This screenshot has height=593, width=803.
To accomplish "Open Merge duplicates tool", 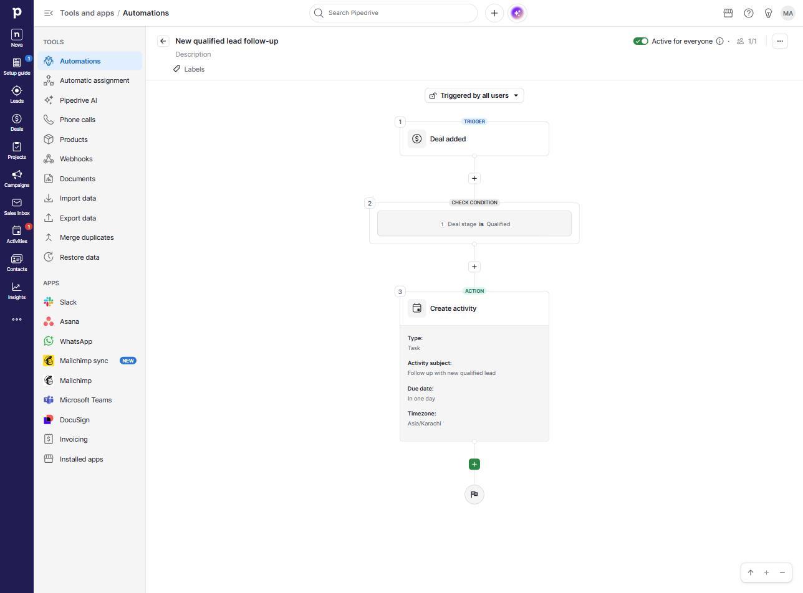I will click(x=90, y=238).
